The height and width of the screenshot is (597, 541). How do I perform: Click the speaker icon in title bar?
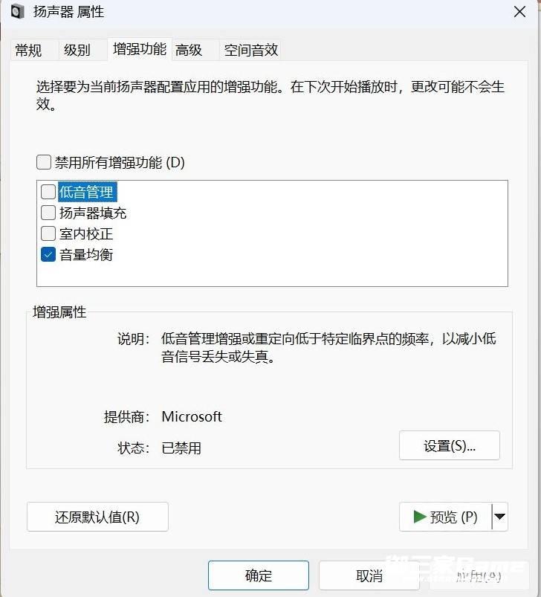[17, 12]
